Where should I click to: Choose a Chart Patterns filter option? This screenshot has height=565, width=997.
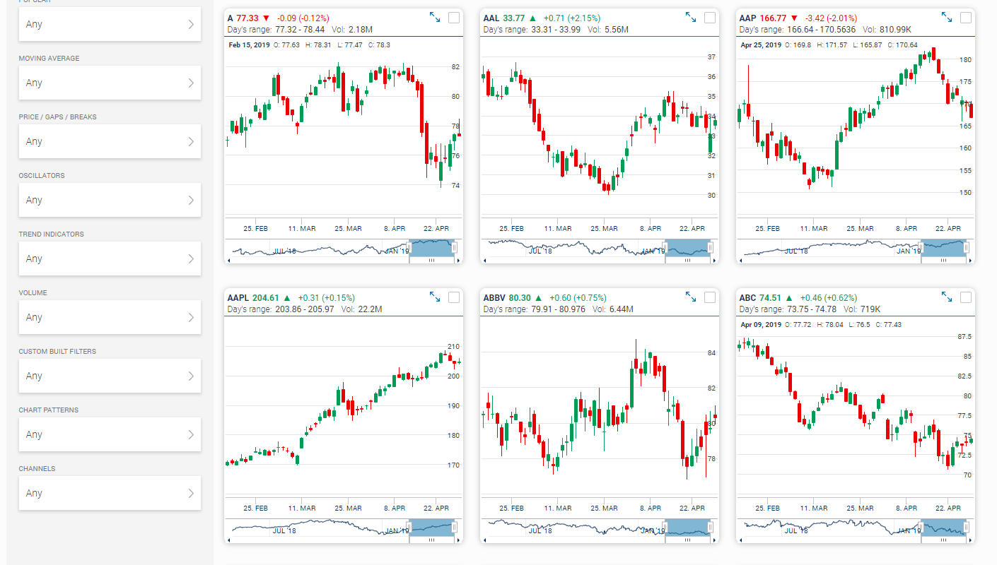tap(110, 434)
